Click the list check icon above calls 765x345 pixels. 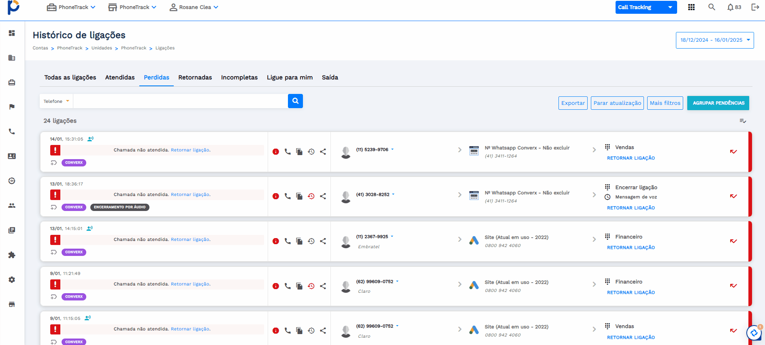point(743,121)
